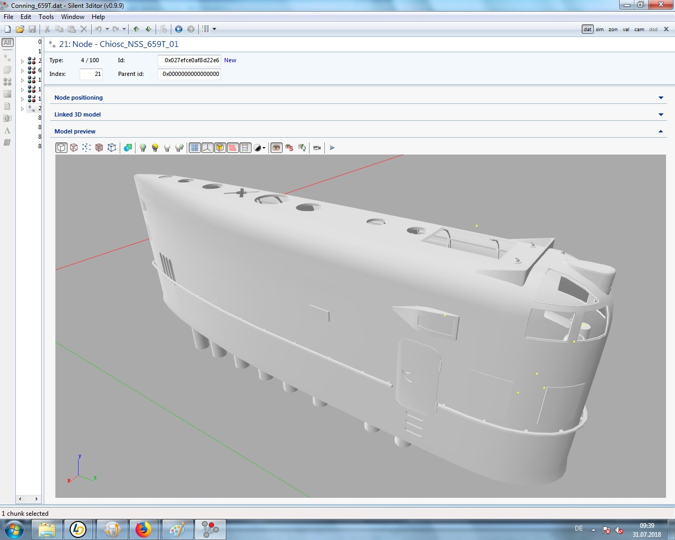Image resolution: width=675 pixels, height=540 pixels.
Task: Expand the Linked 3D model section
Action: coord(661,114)
